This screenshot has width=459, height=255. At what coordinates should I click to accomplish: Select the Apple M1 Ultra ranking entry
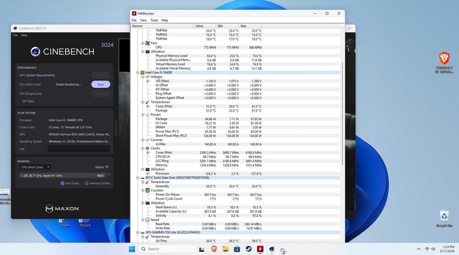(62, 176)
